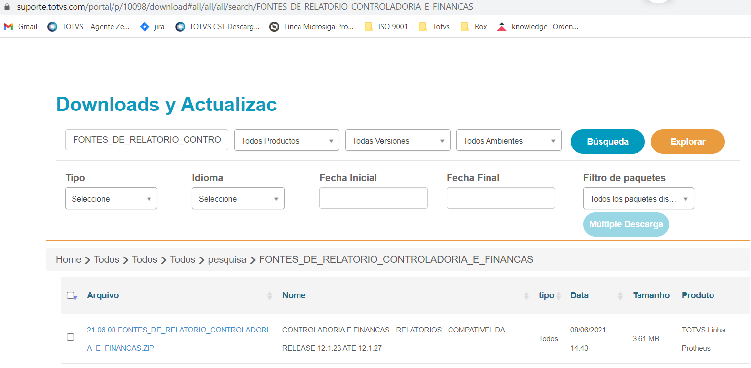
Task: Open the ISO 9001 bookmark folder
Action: click(386, 27)
